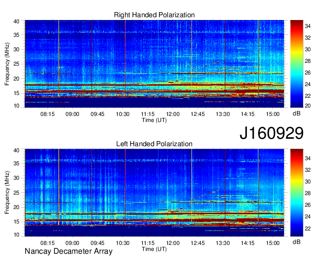
Task: Click '30' on top frequency axis
Action: (x=16, y=49)
